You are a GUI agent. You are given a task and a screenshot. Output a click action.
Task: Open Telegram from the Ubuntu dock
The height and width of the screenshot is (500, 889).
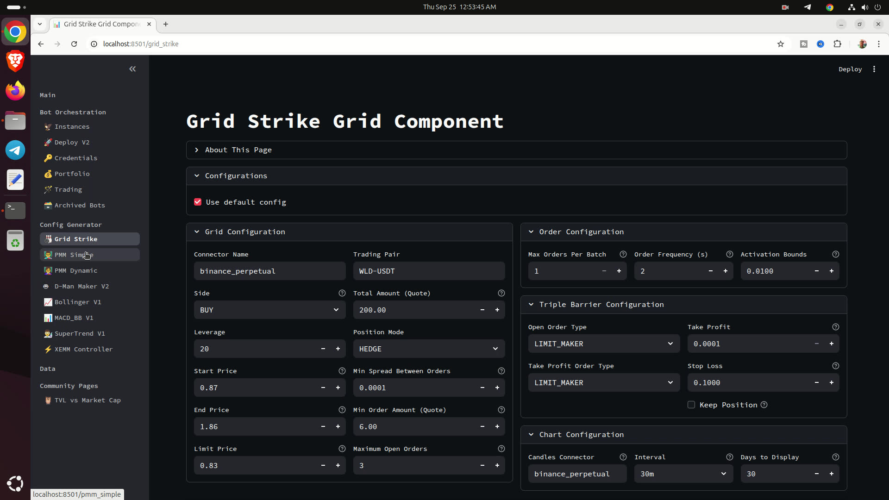15,150
